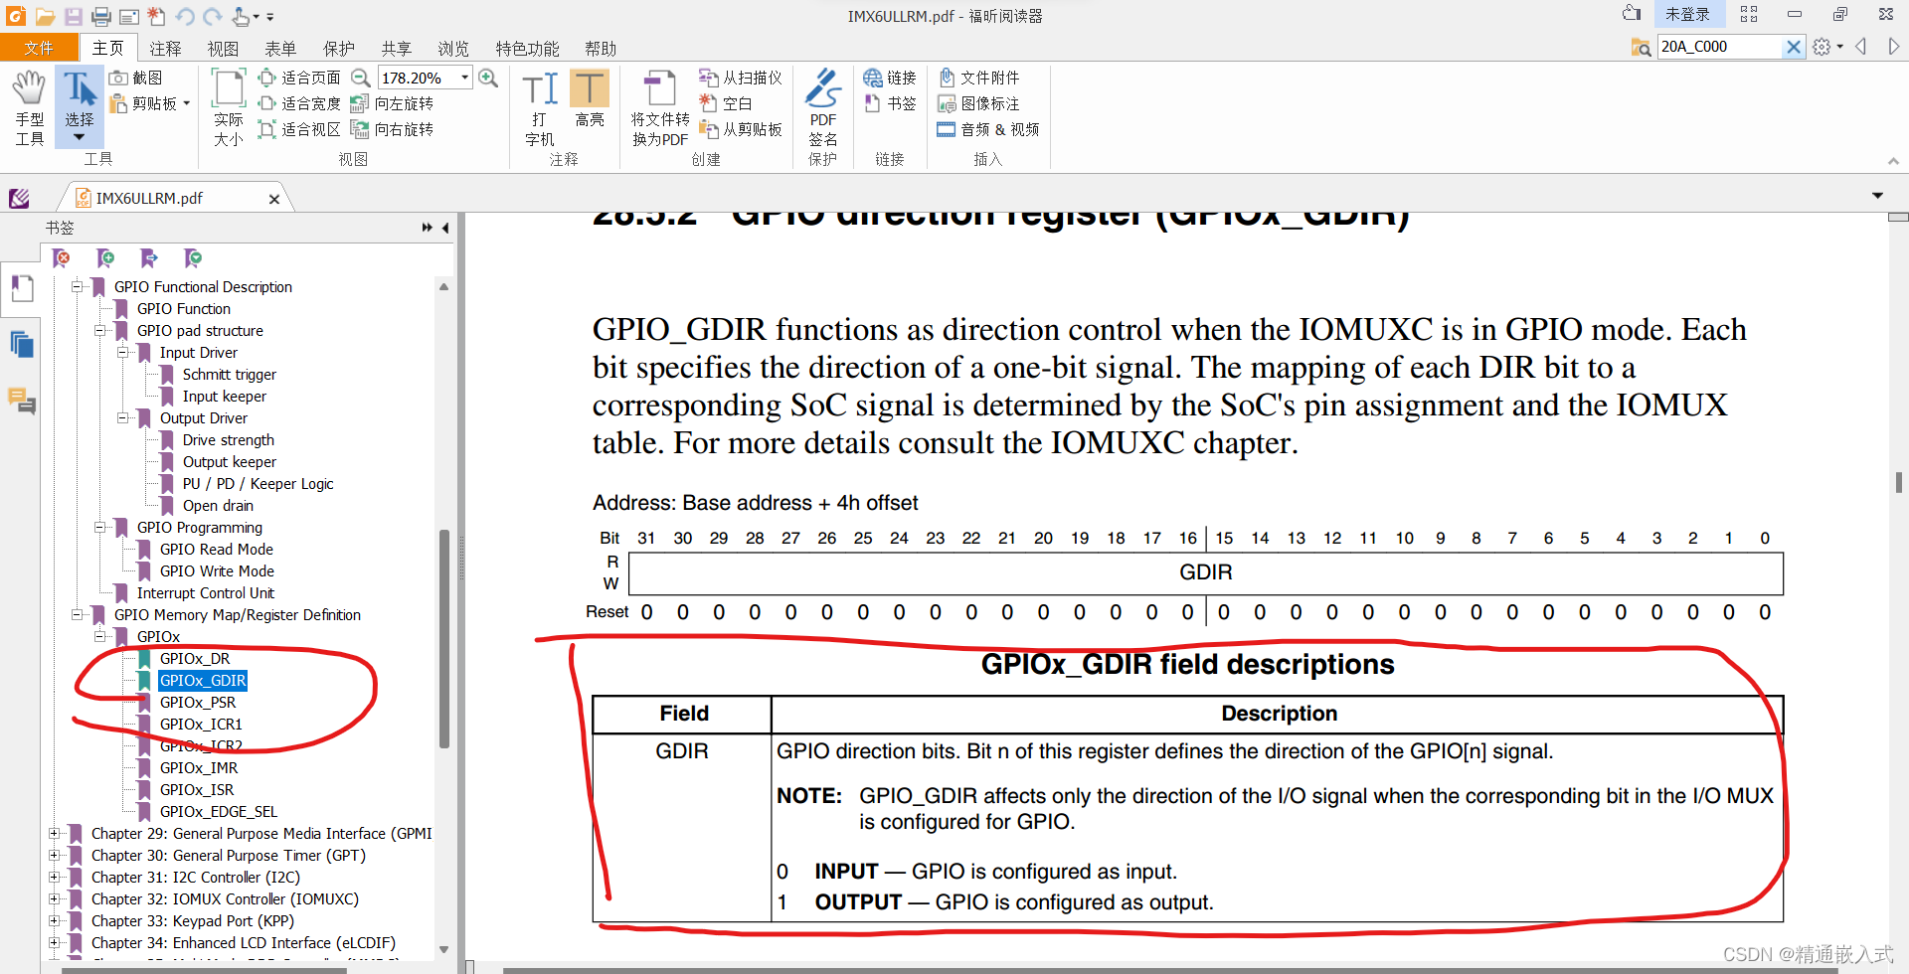Select the Hand tool
This screenshot has width=1909, height=974.
coord(29,107)
